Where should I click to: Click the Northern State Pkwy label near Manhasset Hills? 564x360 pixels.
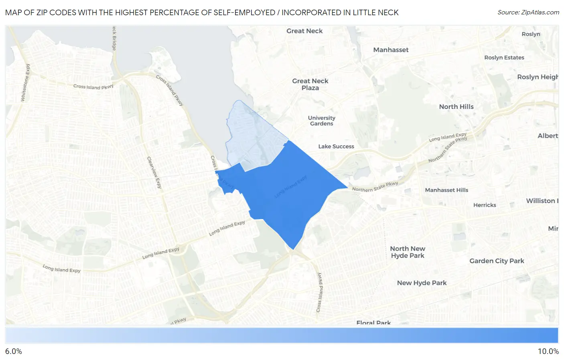click(375, 187)
